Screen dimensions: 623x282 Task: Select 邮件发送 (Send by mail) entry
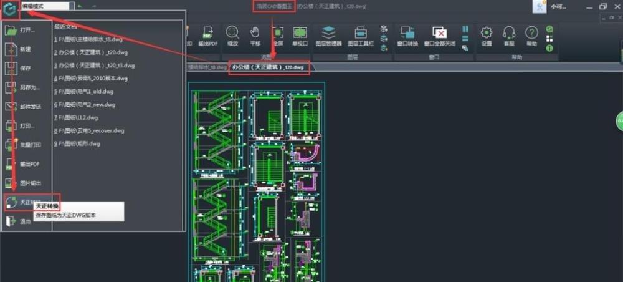click(x=22, y=107)
